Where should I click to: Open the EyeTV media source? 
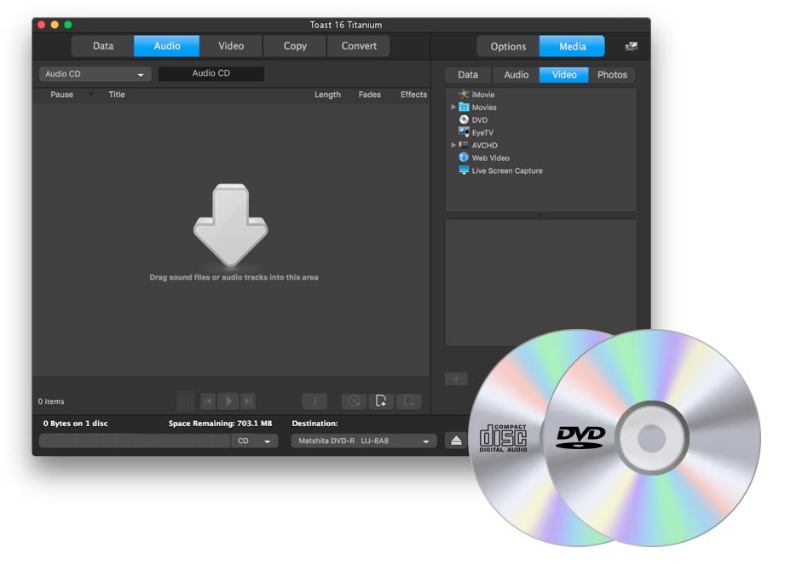[x=476, y=133]
